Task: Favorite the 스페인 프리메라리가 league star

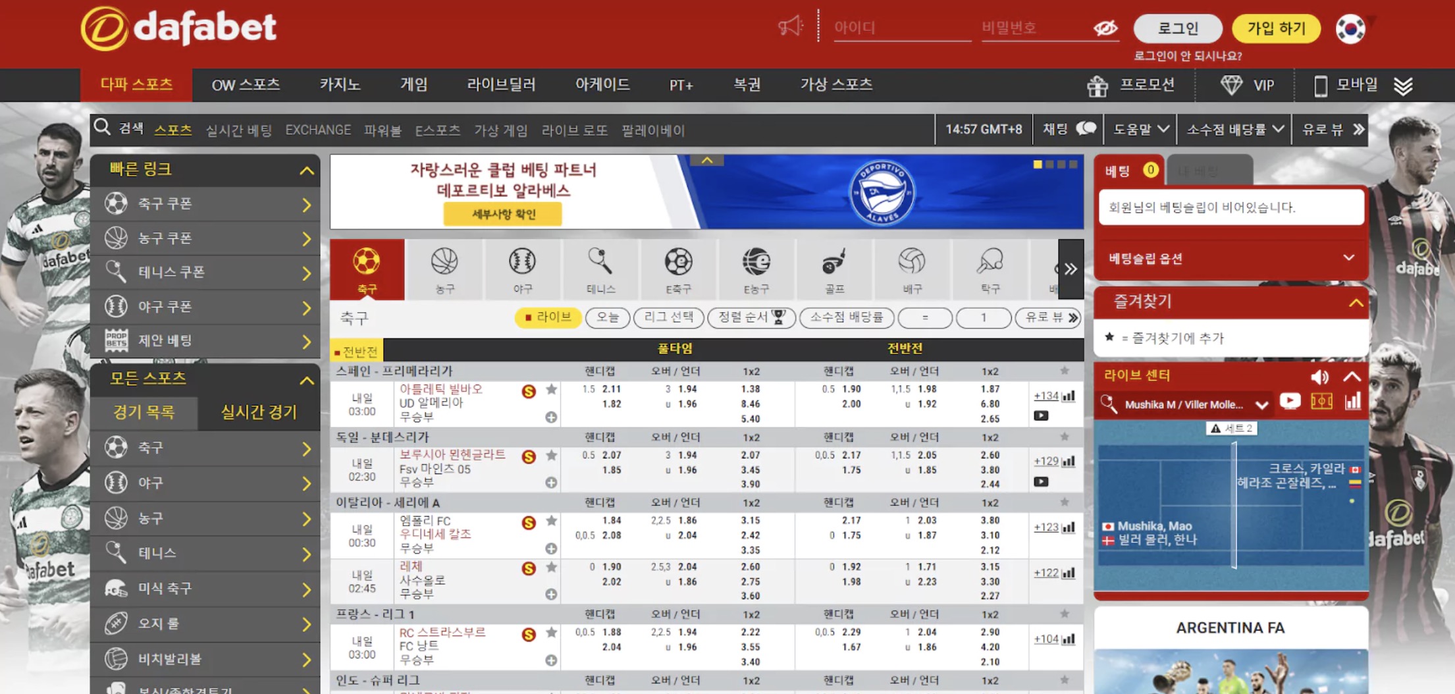Action: point(1065,371)
